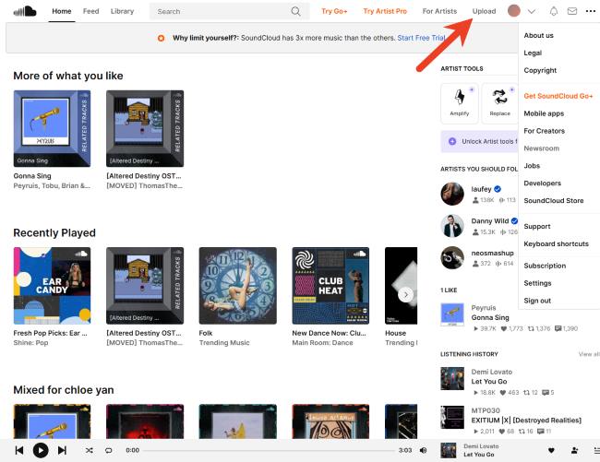Screen dimensions: 600x462
Task: Click the search magnifier icon
Action: pyautogui.click(x=295, y=11)
